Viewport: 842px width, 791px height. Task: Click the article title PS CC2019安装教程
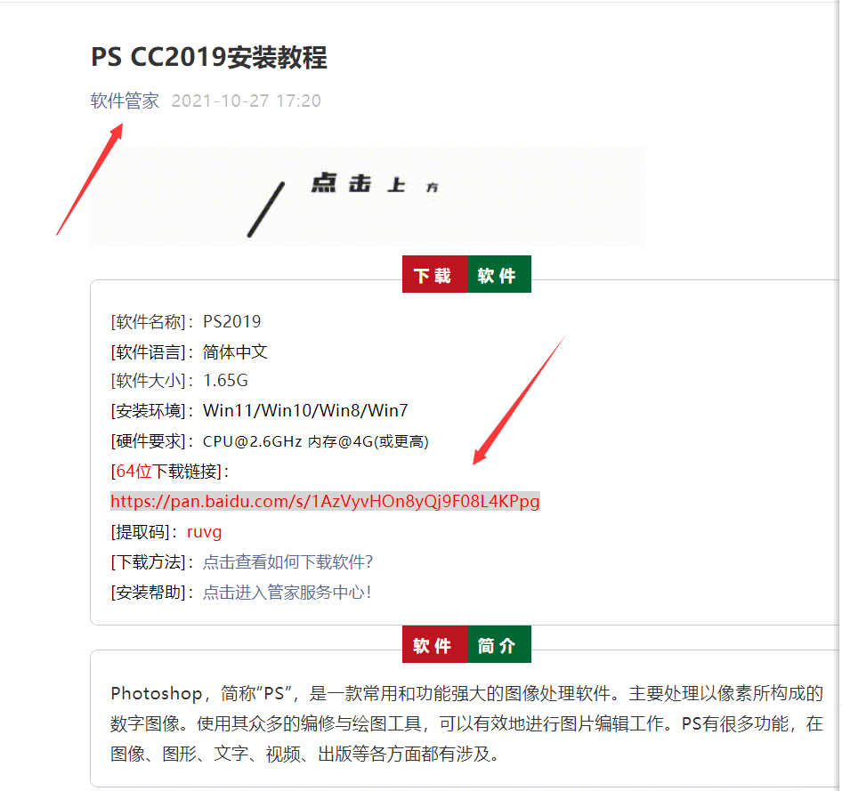(209, 57)
